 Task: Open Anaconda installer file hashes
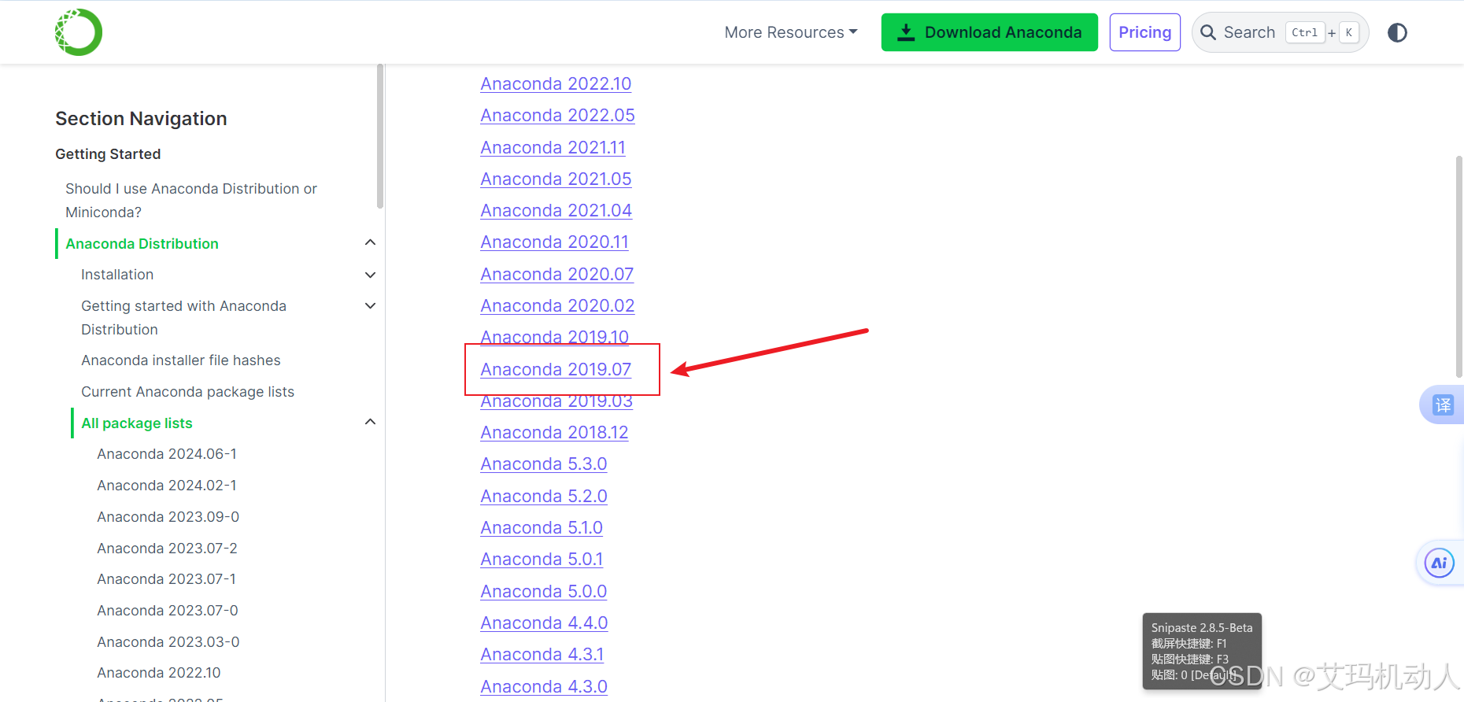click(181, 360)
